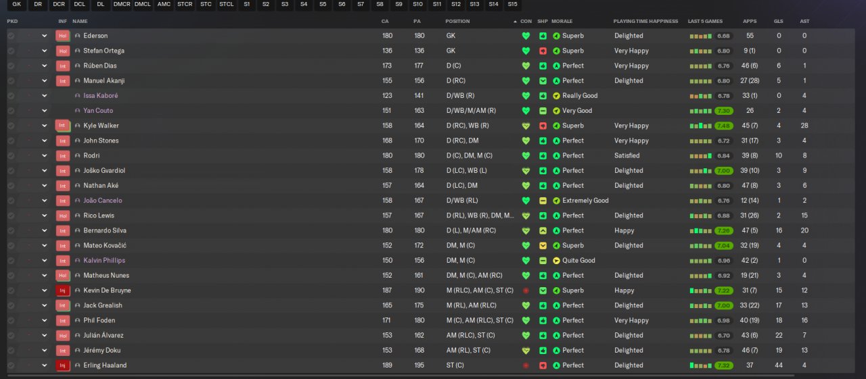Click Kevin De Bruyne's Inj status badge
The height and width of the screenshot is (379, 866).
point(63,290)
